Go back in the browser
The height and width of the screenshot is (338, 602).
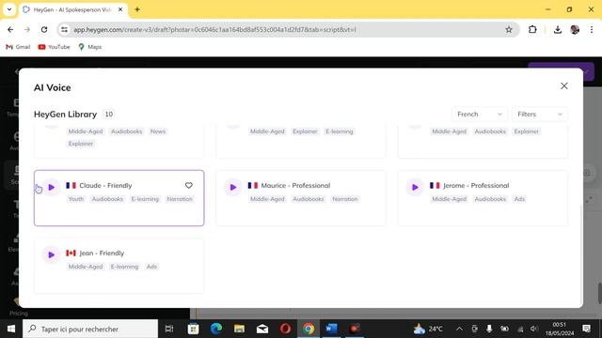pos(10,29)
